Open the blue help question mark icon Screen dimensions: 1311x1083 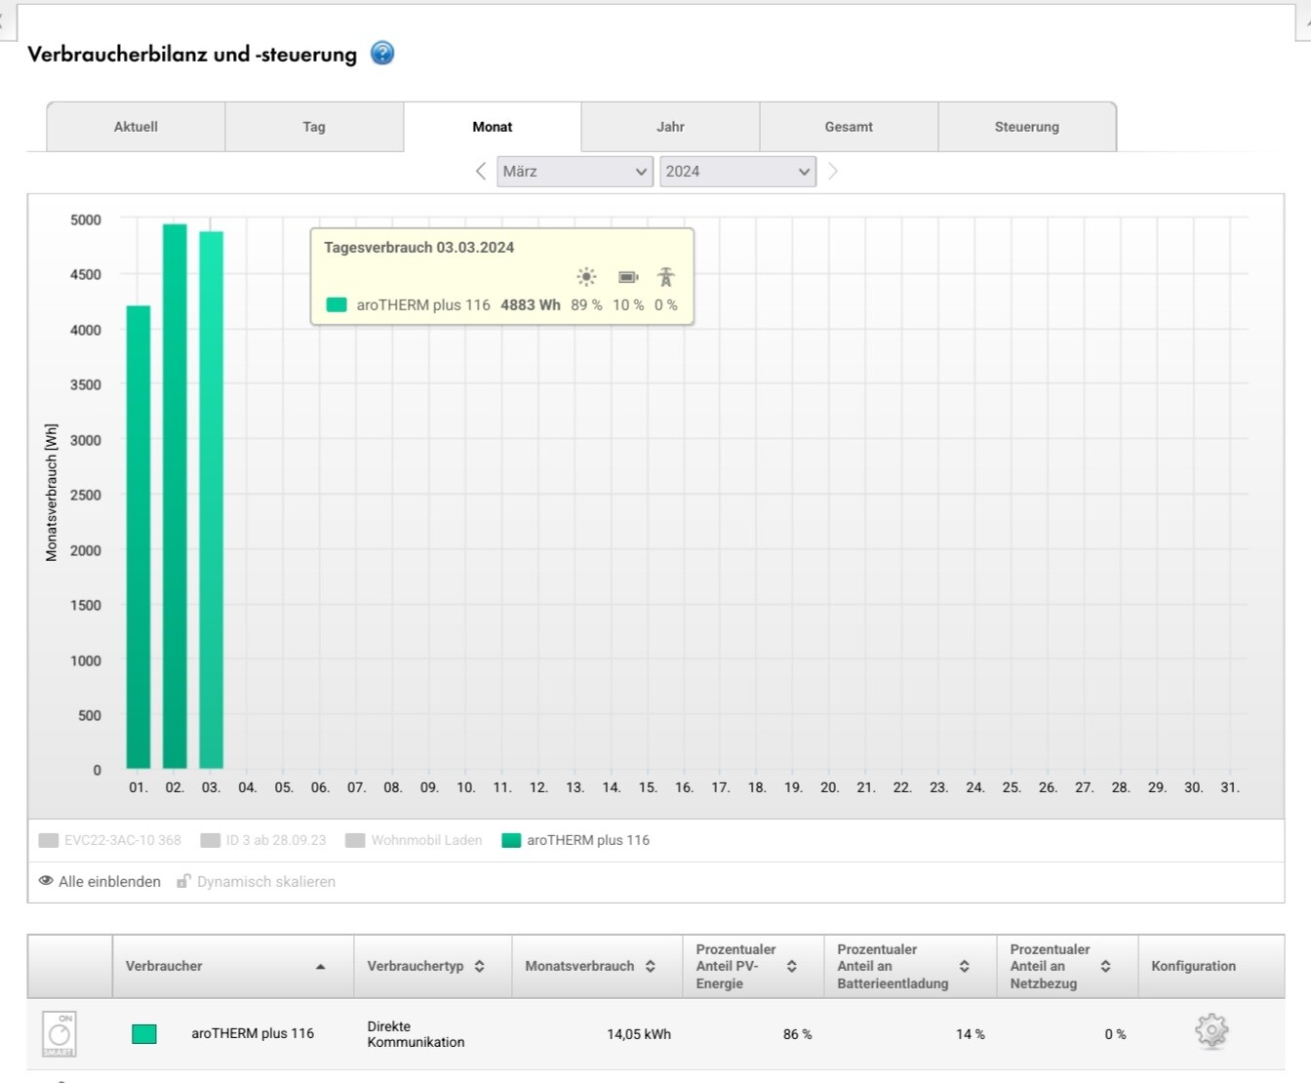[382, 54]
